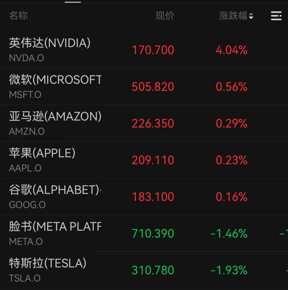Click the GOOG.O ticker code
This screenshot has height=290, width=288.
(x=27, y=205)
